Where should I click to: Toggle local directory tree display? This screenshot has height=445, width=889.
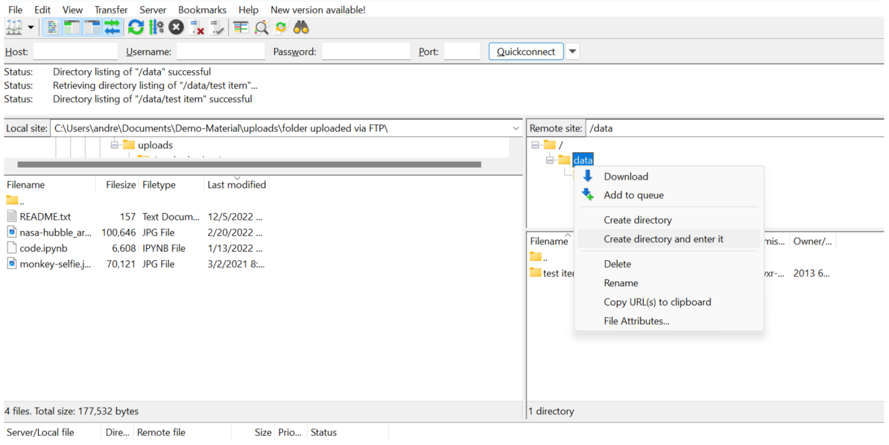tap(72, 27)
